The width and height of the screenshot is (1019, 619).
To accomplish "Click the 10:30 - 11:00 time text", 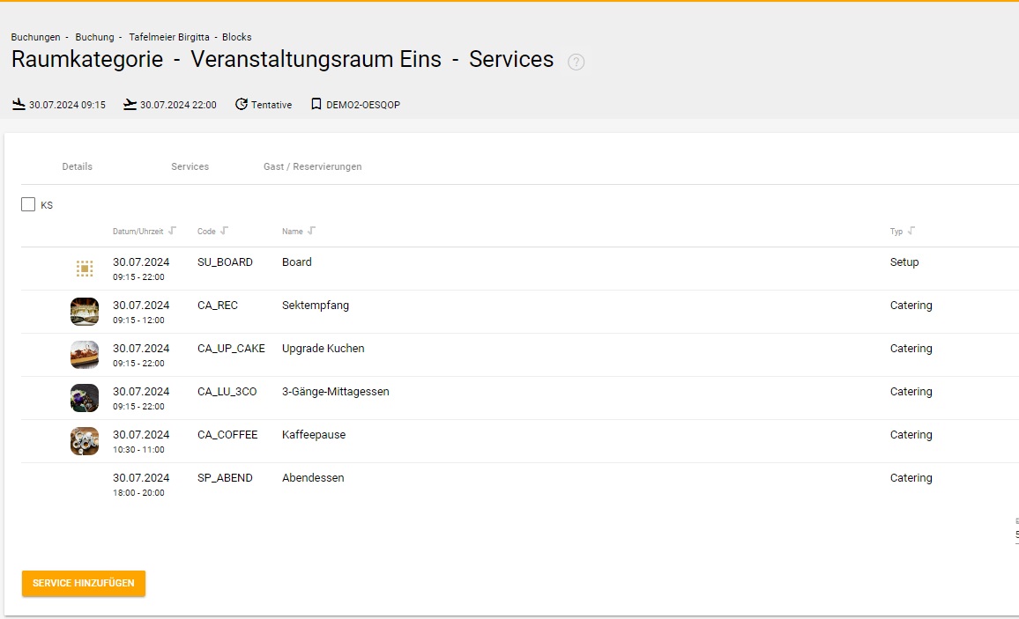I will click(x=138, y=450).
